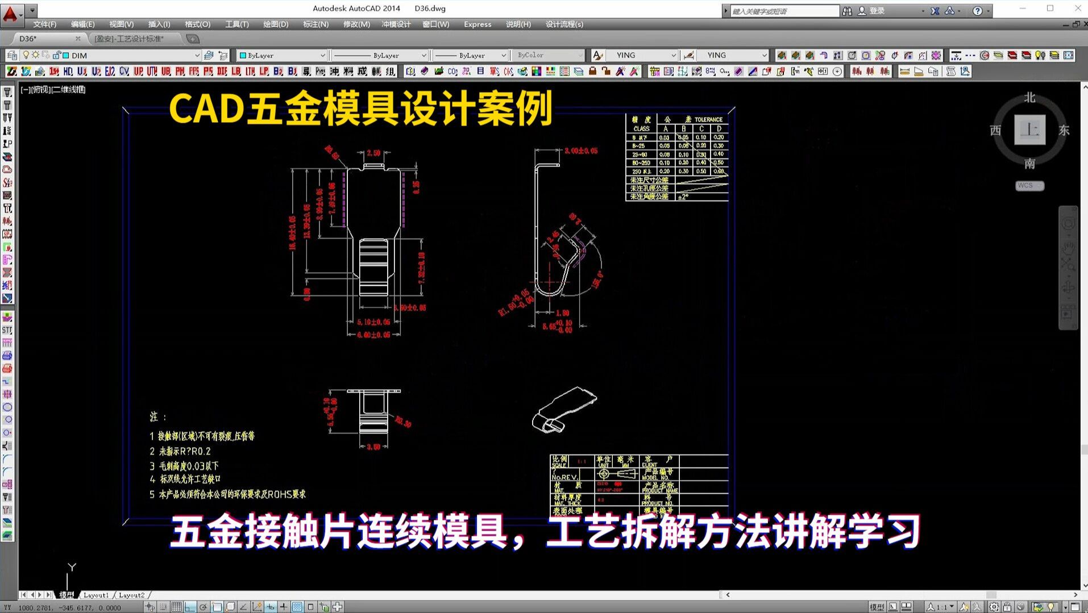Open the Express menu
Screen dimensions: 1088x613
[x=477, y=24]
